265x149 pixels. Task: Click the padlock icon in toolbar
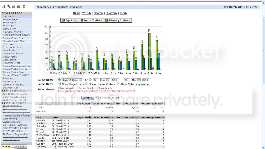click(x=14, y=6)
